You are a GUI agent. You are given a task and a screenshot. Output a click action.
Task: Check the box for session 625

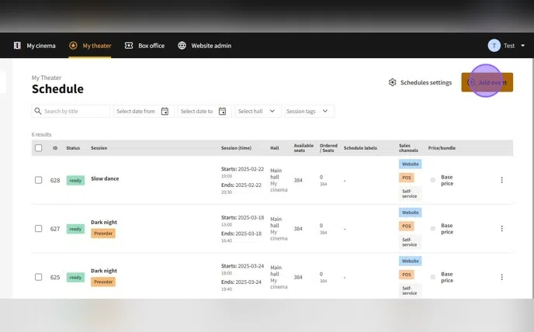(x=38, y=277)
